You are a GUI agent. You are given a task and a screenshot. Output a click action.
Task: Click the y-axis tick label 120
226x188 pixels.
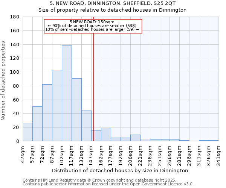click(x=15, y=58)
